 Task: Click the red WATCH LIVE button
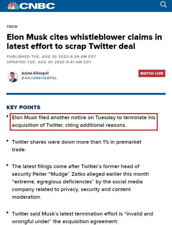coord(152,73)
